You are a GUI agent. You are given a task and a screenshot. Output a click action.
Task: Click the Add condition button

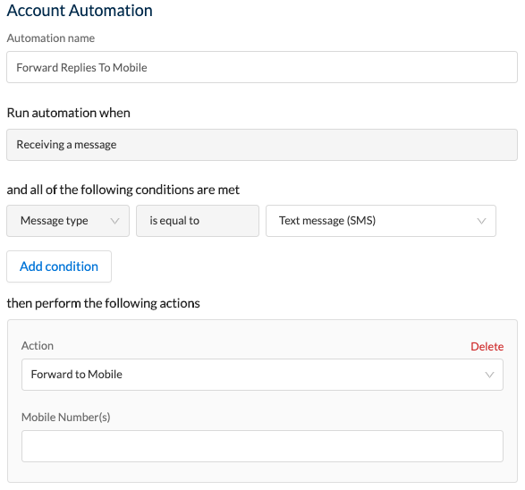point(59,266)
